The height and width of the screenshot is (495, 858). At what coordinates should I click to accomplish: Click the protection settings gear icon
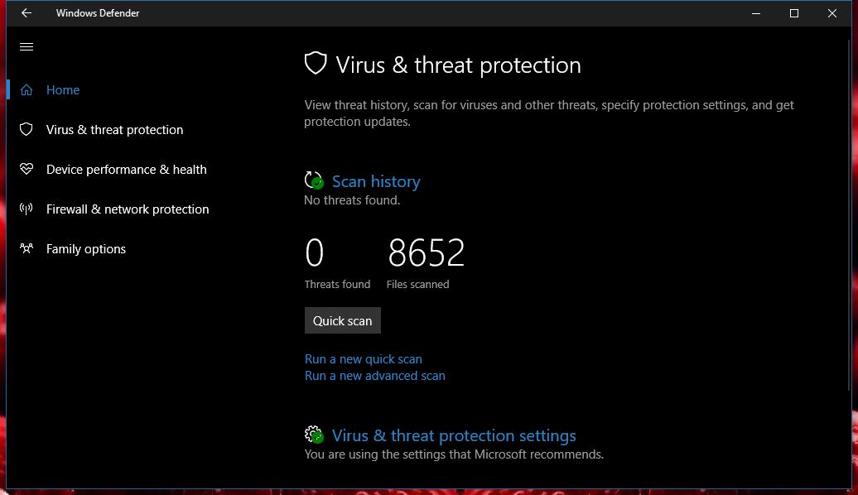[x=314, y=435]
